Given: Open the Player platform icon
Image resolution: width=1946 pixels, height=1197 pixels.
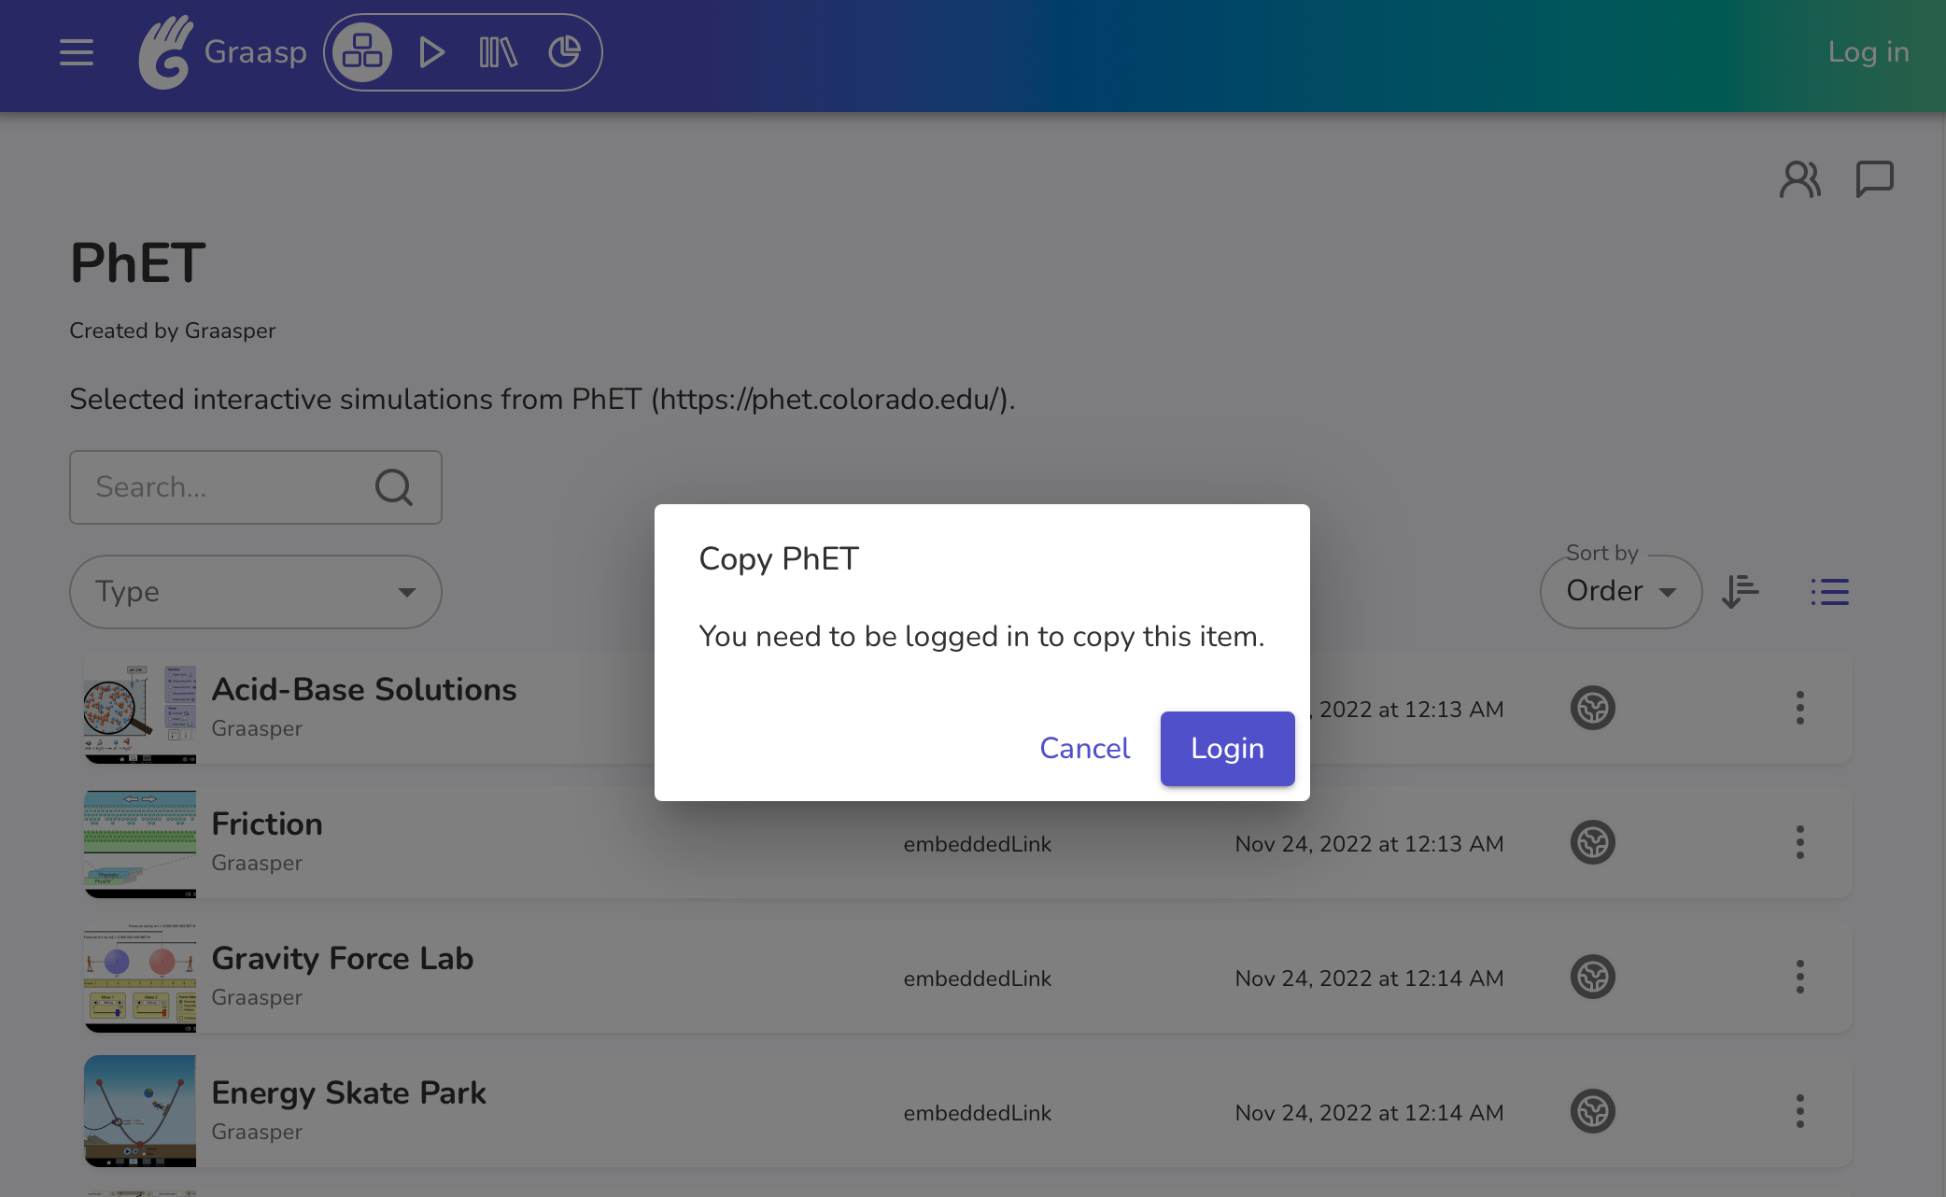Looking at the screenshot, I should [430, 52].
